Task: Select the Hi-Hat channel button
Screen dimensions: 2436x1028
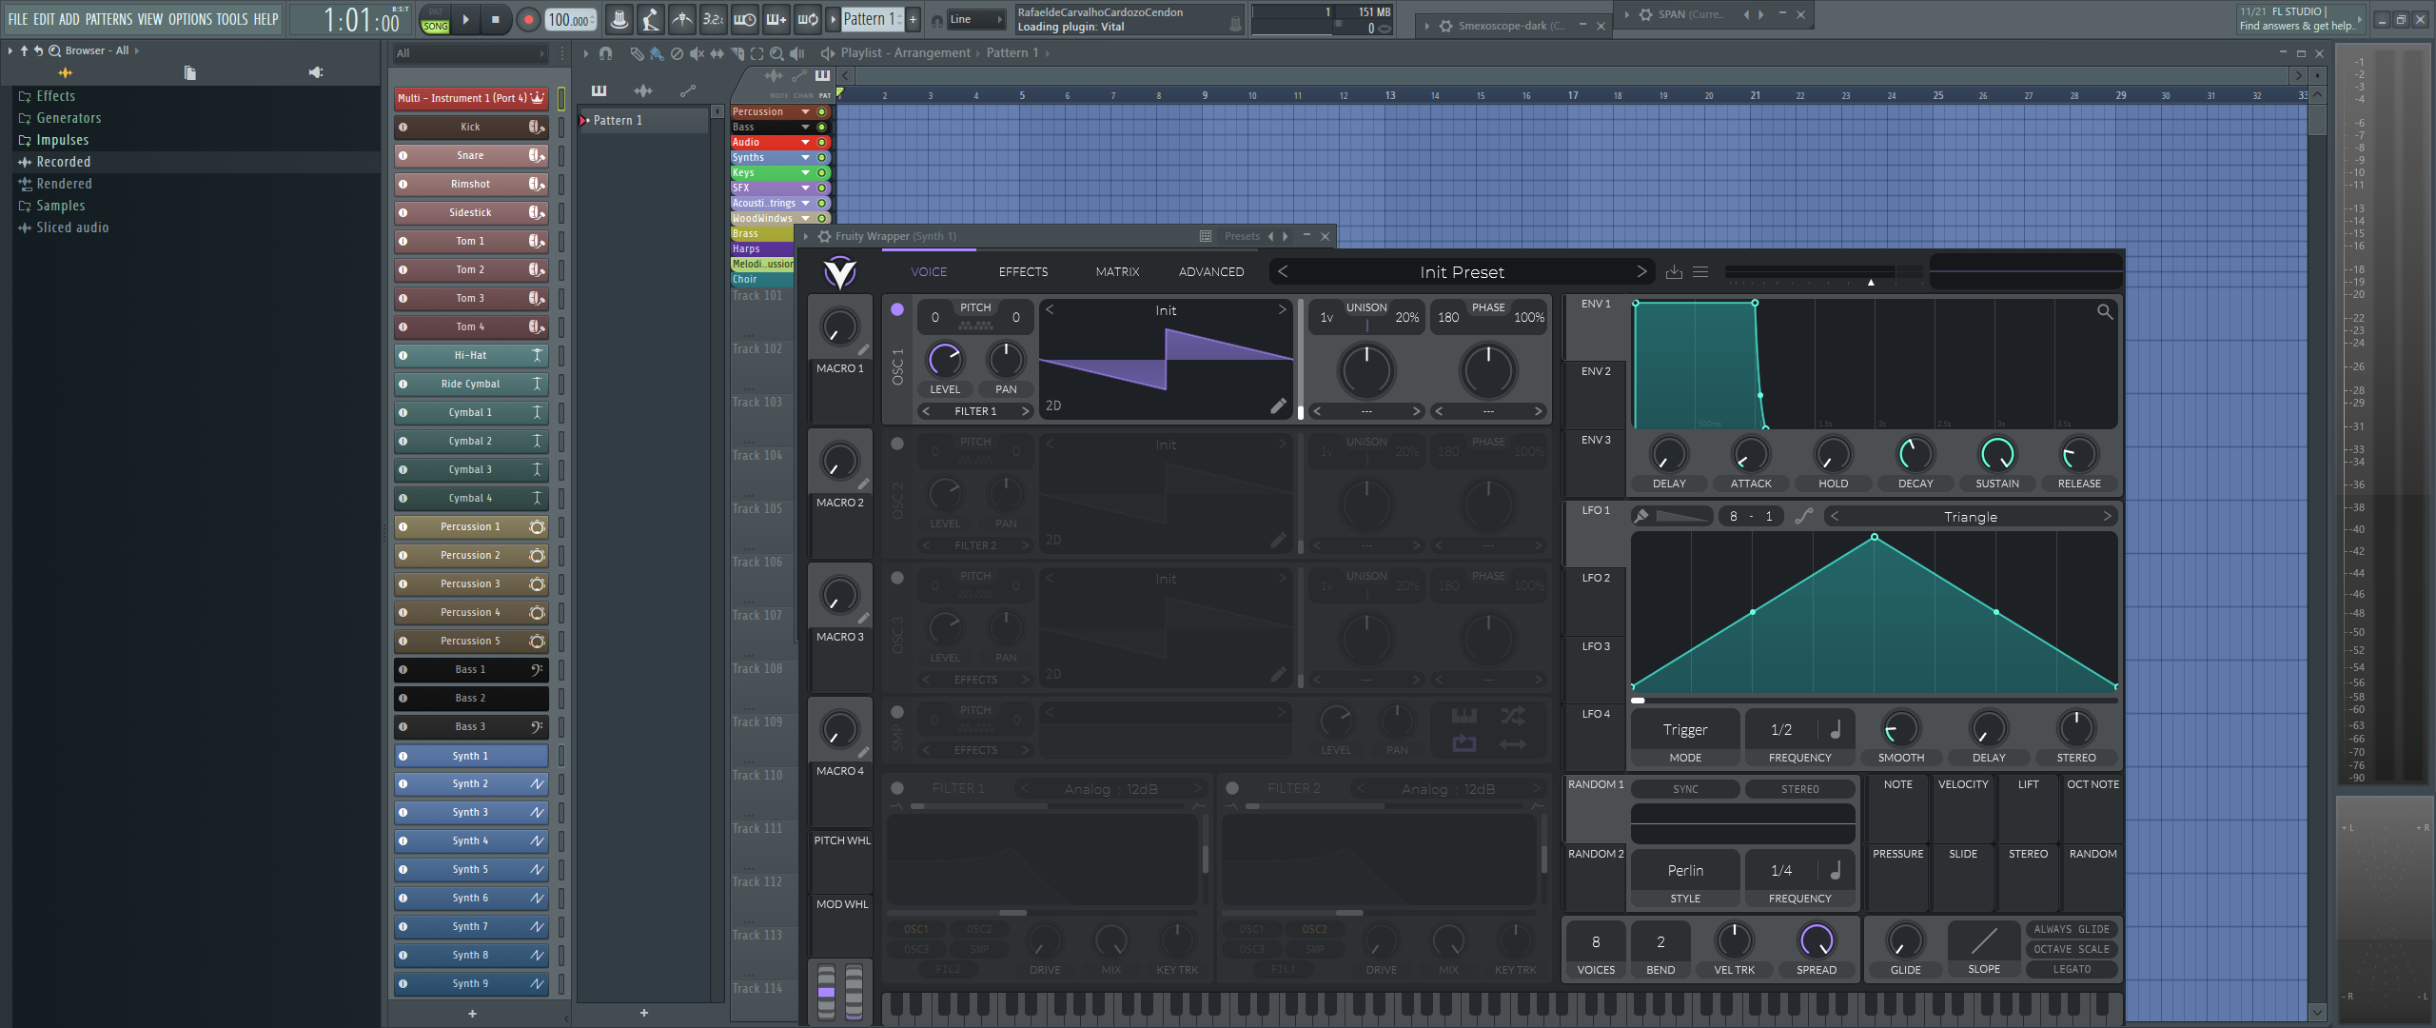Action: click(471, 355)
